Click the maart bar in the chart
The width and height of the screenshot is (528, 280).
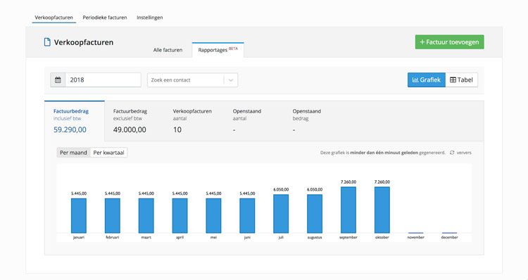pos(146,216)
